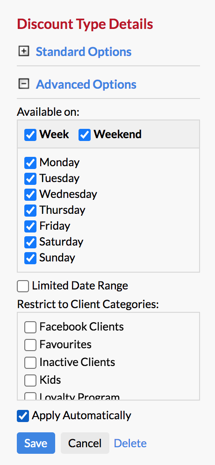Uncheck the Weekend checkbox
This screenshot has height=465, width=215.
coord(85,135)
